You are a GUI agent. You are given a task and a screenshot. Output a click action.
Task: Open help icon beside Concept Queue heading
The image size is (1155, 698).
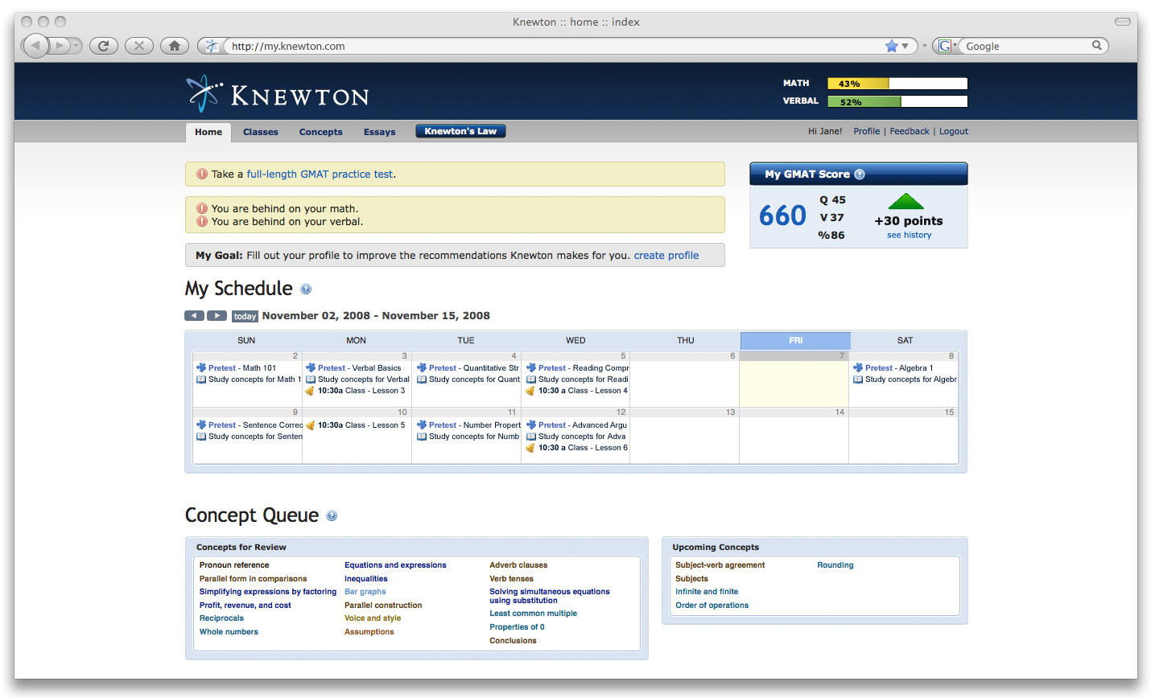coord(332,516)
